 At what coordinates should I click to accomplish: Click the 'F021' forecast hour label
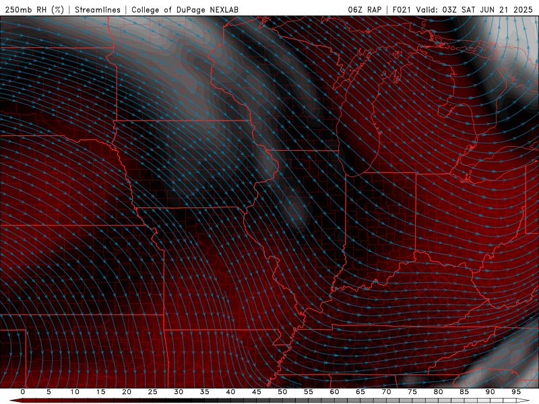tap(402, 9)
